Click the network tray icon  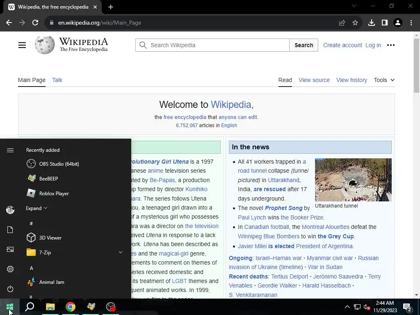(357, 307)
